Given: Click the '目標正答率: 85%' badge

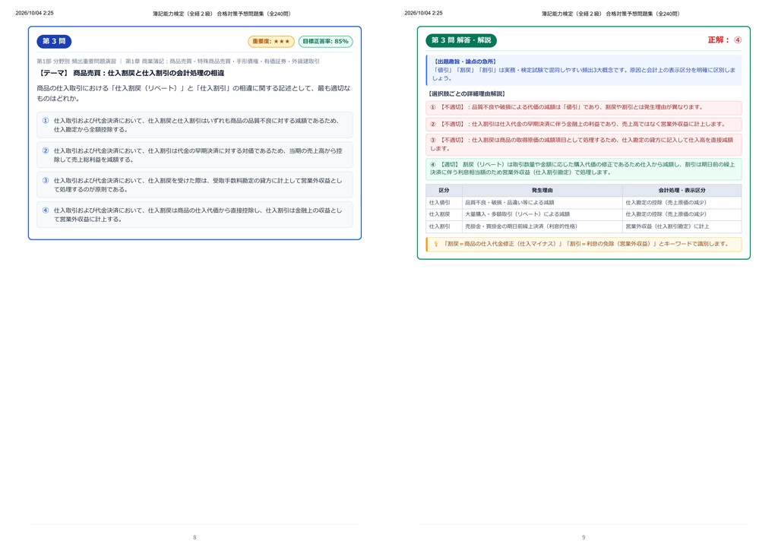Looking at the screenshot, I should click(325, 42).
